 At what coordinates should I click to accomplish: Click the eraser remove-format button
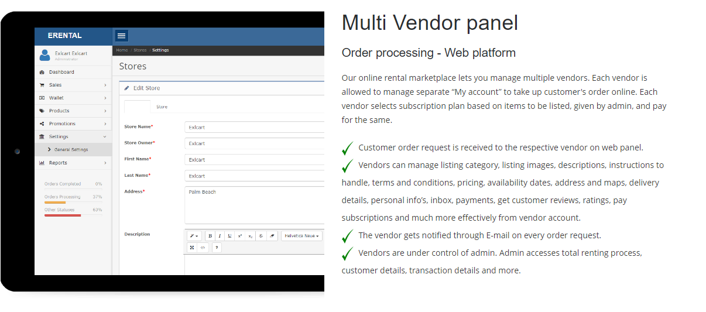[x=272, y=236]
